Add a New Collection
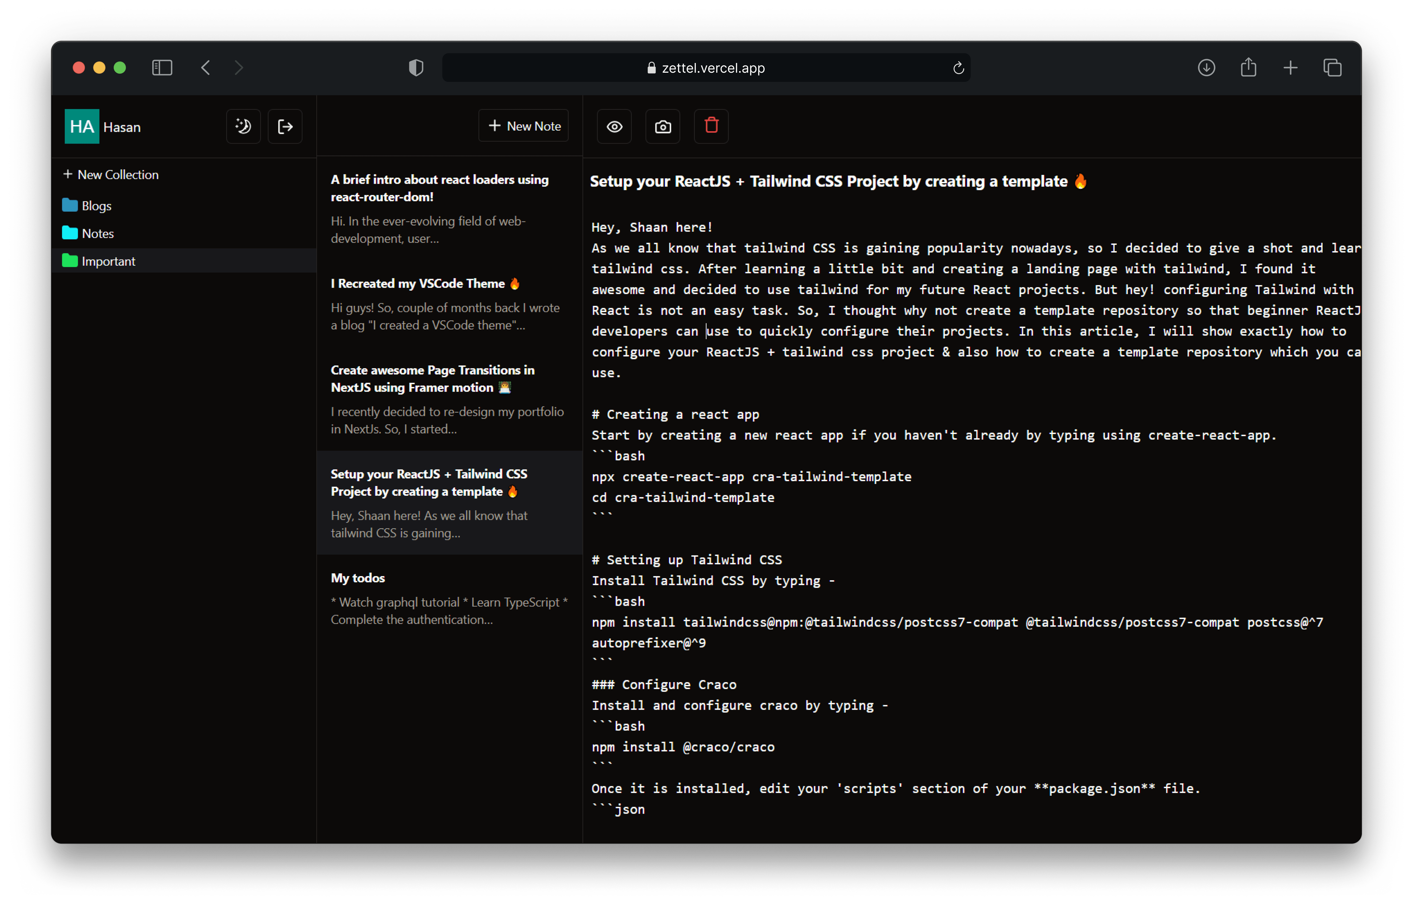The image size is (1413, 905). [x=111, y=175]
